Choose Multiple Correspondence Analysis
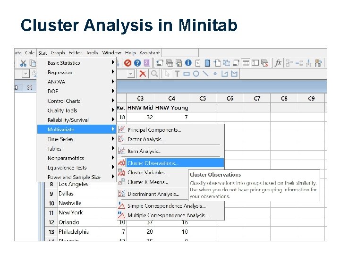Screen dimensions: 340x255 point(170,215)
